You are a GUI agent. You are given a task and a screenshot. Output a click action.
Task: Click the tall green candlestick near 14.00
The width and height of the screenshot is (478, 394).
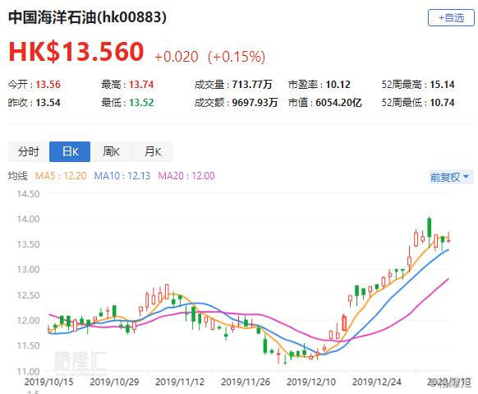430,228
